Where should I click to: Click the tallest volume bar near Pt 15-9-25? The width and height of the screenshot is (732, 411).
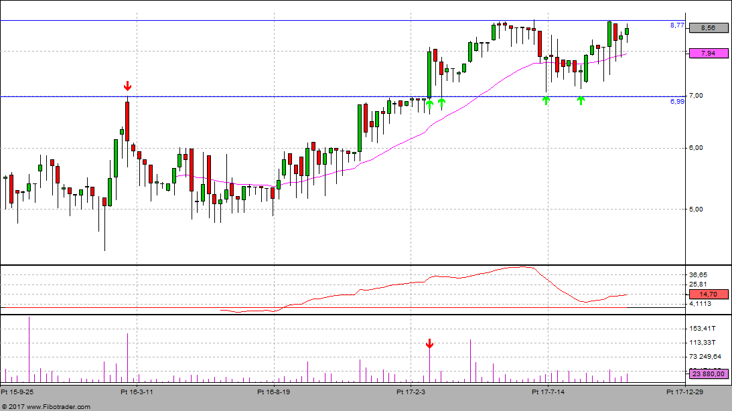29,349
